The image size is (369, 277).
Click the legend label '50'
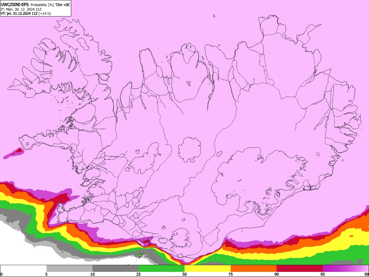point(184,274)
